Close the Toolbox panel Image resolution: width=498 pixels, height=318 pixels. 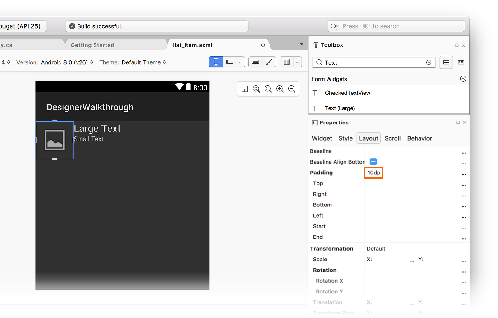tap(463, 45)
